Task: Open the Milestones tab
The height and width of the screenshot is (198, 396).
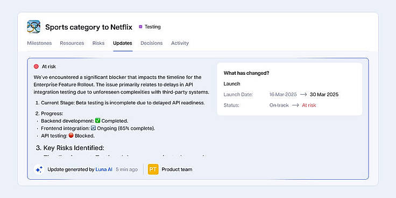Action: (x=39, y=43)
